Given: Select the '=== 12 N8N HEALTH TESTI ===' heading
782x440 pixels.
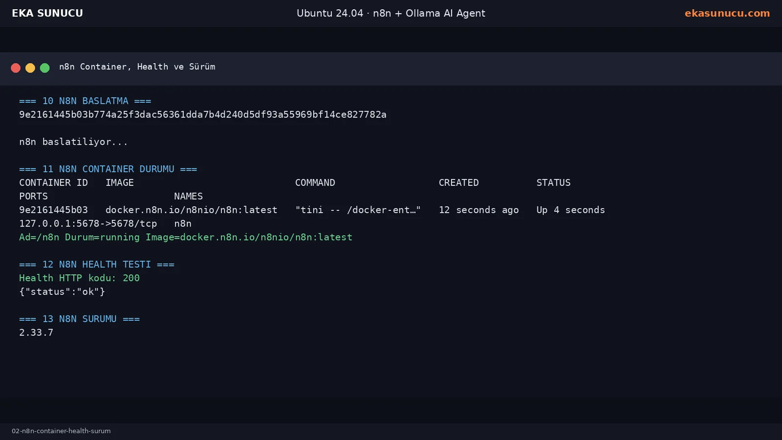Looking at the screenshot, I should coord(97,264).
